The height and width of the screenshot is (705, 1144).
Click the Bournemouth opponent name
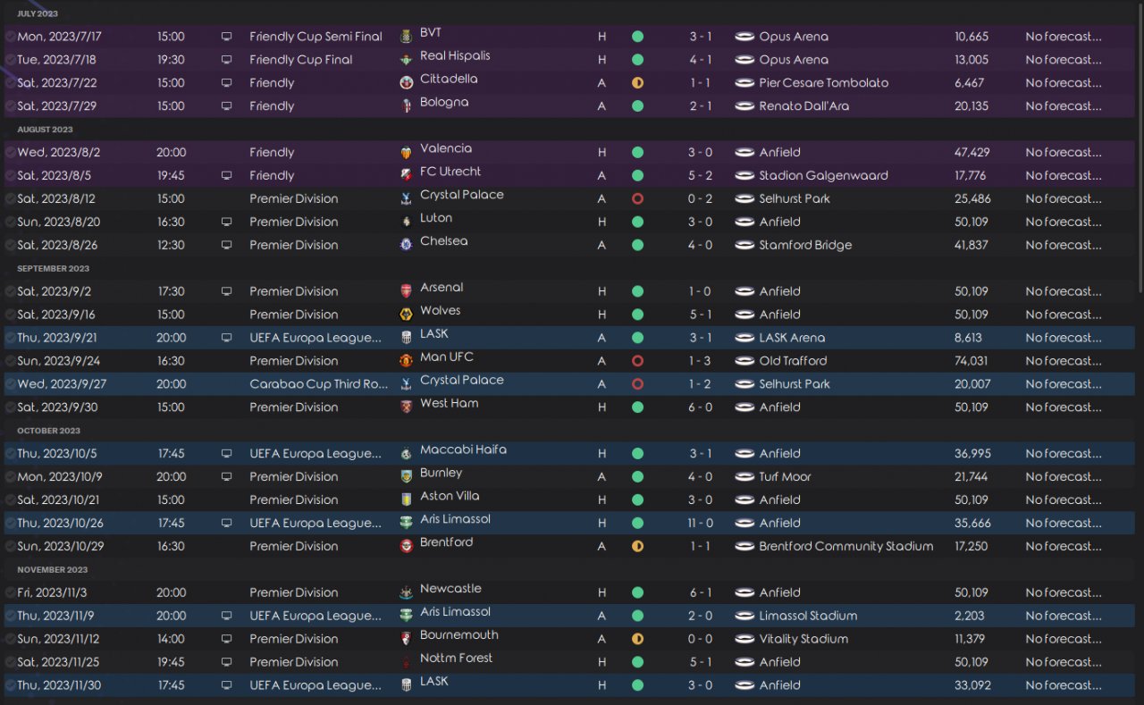pyautogui.click(x=458, y=635)
